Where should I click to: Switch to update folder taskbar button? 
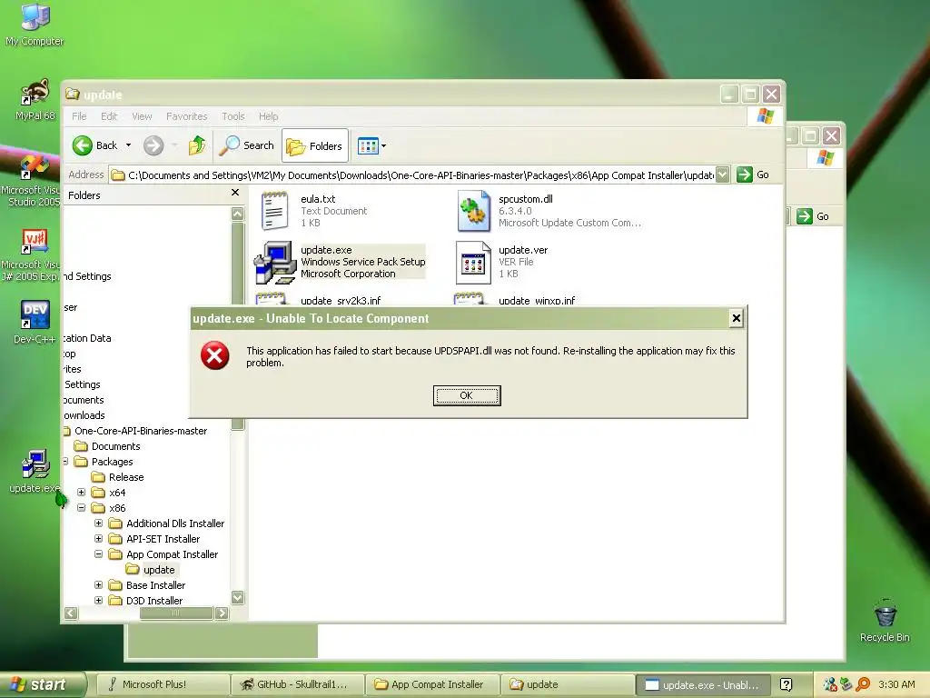click(567, 685)
